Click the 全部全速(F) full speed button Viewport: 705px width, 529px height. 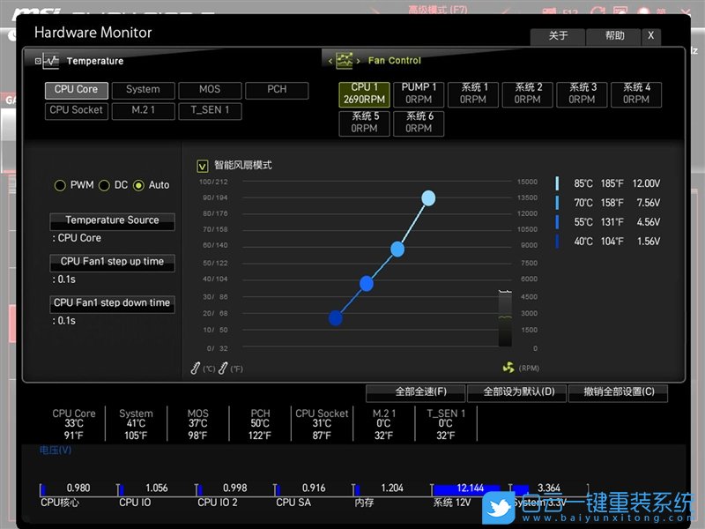tap(415, 392)
